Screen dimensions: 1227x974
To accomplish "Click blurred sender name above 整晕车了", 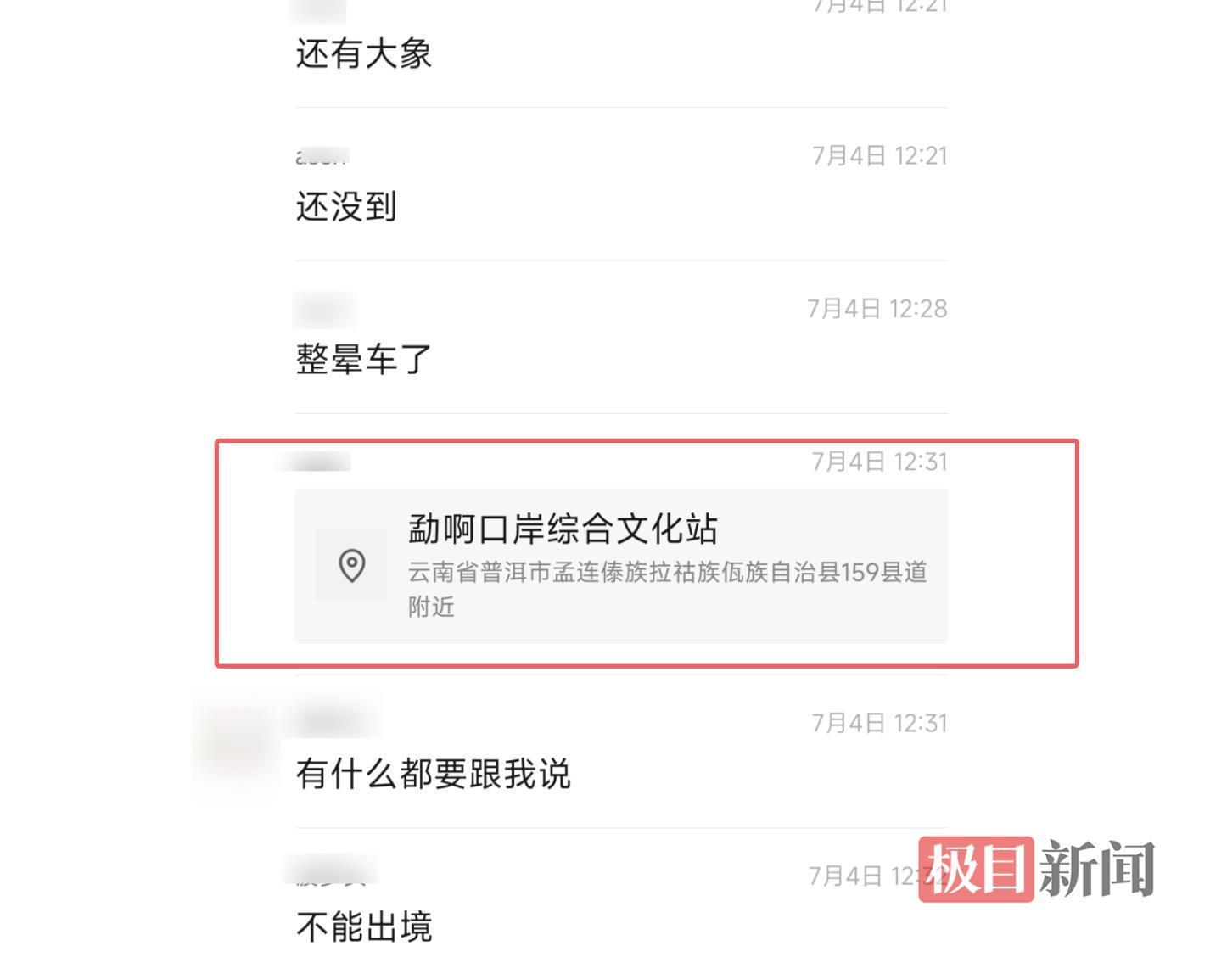I will coord(324,309).
